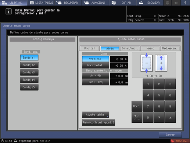Click the information icon beside the message
This screenshot has width=190, height=143.
(8, 11)
